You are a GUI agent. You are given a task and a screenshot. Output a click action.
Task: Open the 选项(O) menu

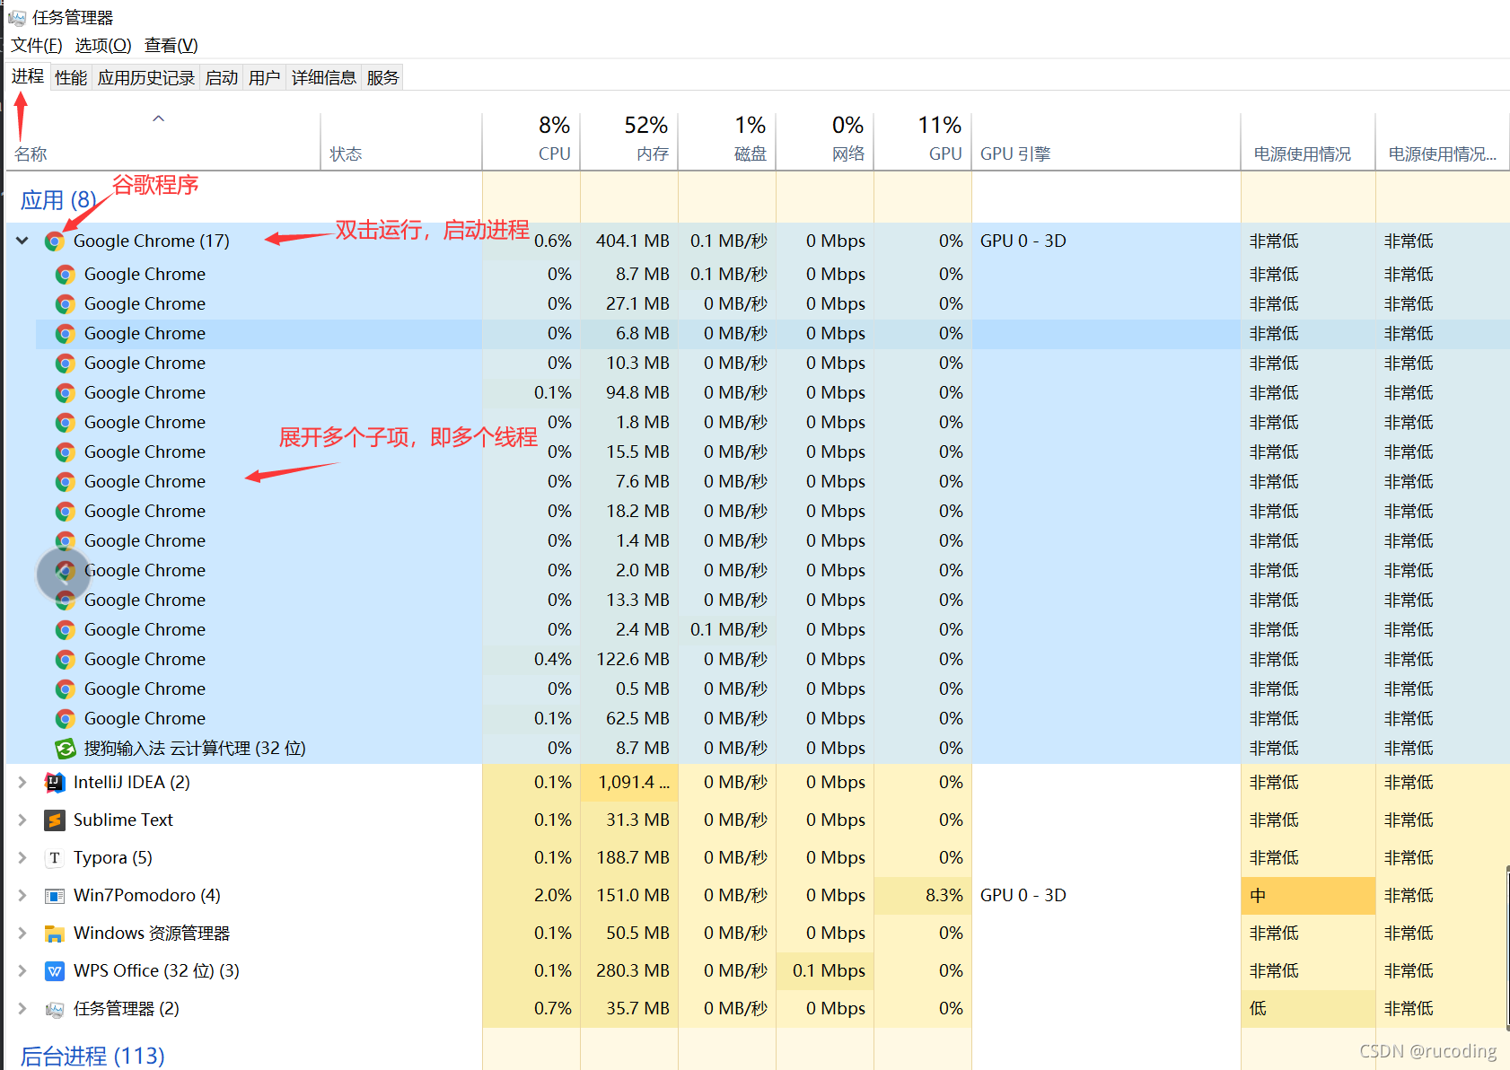(103, 45)
